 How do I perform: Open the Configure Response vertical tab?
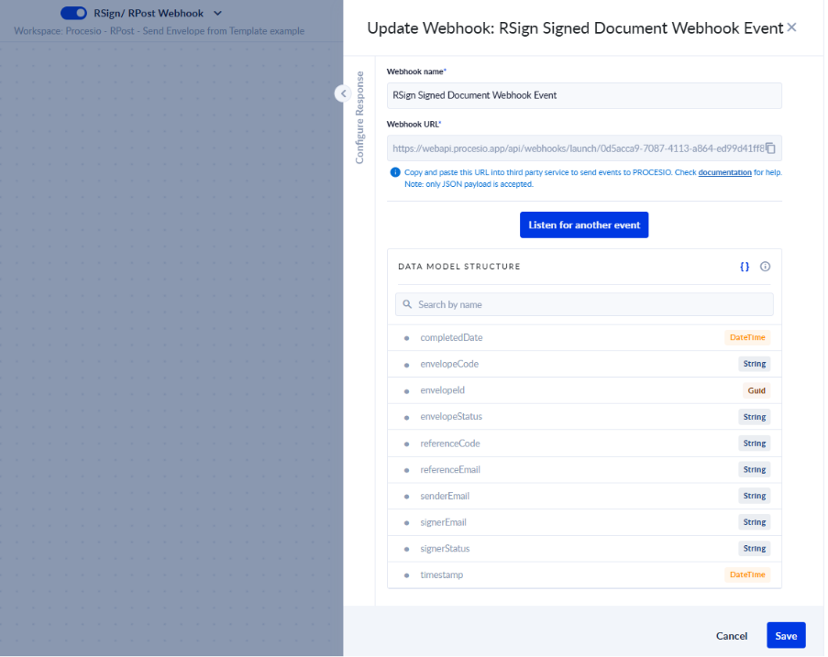click(359, 117)
